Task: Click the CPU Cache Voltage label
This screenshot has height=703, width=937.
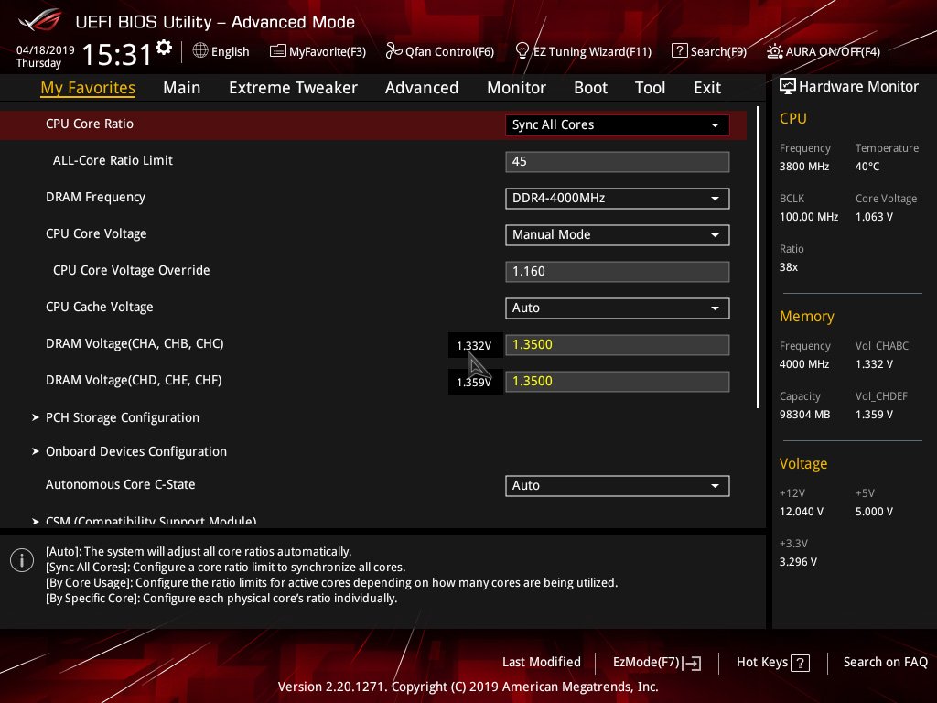Action: (x=99, y=308)
